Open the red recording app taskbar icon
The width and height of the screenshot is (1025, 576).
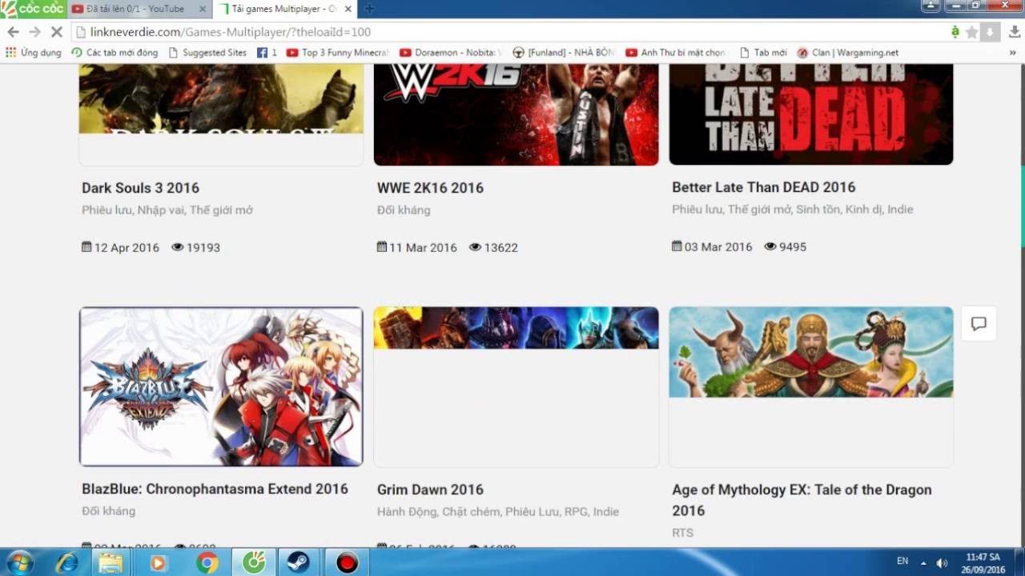click(347, 562)
